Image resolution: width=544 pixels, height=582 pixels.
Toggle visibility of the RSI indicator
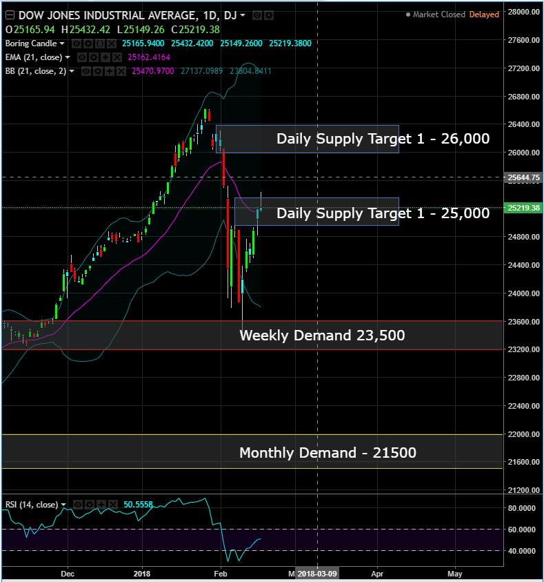click(x=78, y=505)
